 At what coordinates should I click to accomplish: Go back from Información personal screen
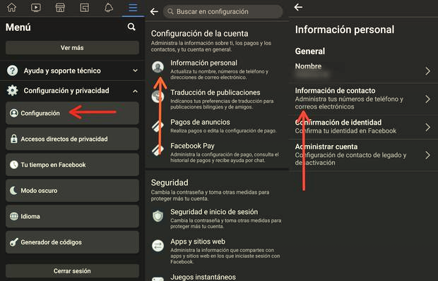click(298, 7)
